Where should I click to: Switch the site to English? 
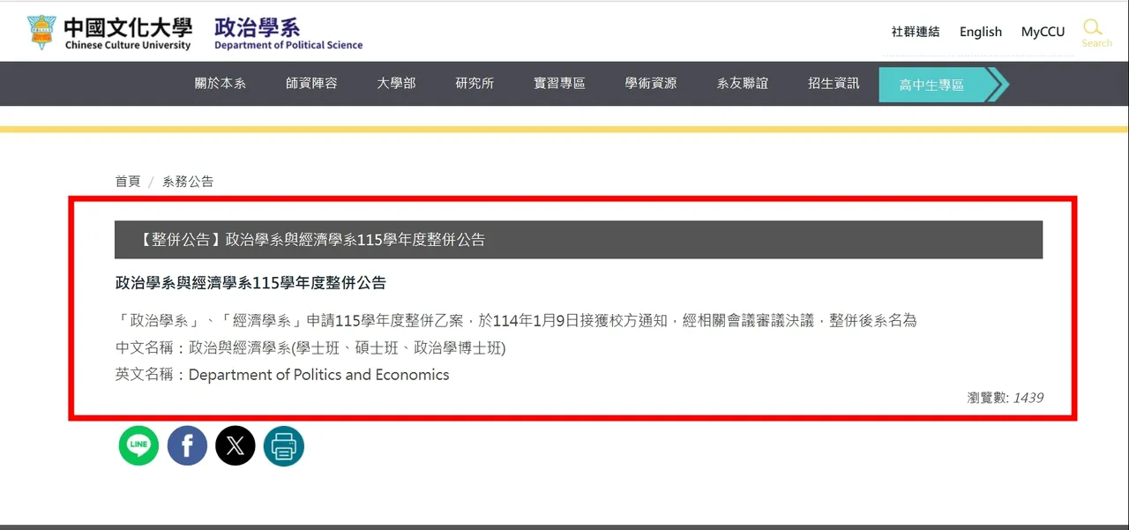click(980, 31)
